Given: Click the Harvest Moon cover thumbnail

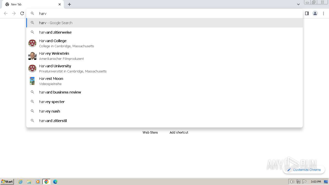Looking at the screenshot, I should tap(32, 81).
